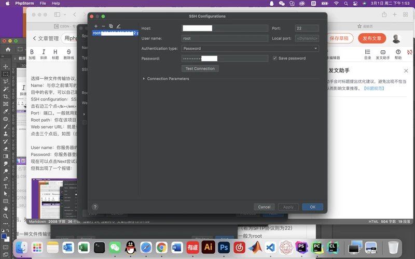
Task: Open Photoshop Home screen icon
Action: 8,49
